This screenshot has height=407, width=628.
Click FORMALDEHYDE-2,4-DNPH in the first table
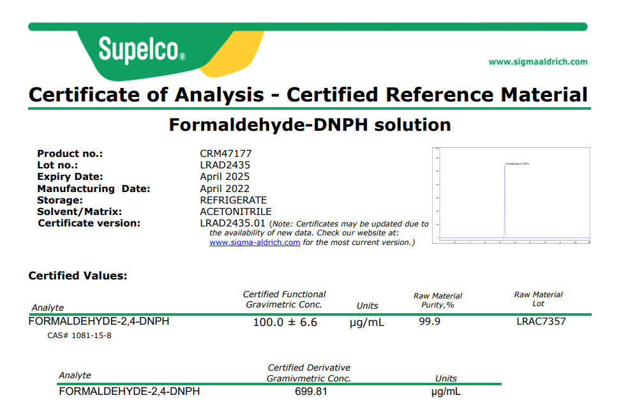(x=99, y=322)
